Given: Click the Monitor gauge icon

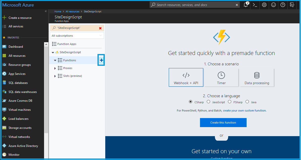Looking at the screenshot, I should pos(4,155).
